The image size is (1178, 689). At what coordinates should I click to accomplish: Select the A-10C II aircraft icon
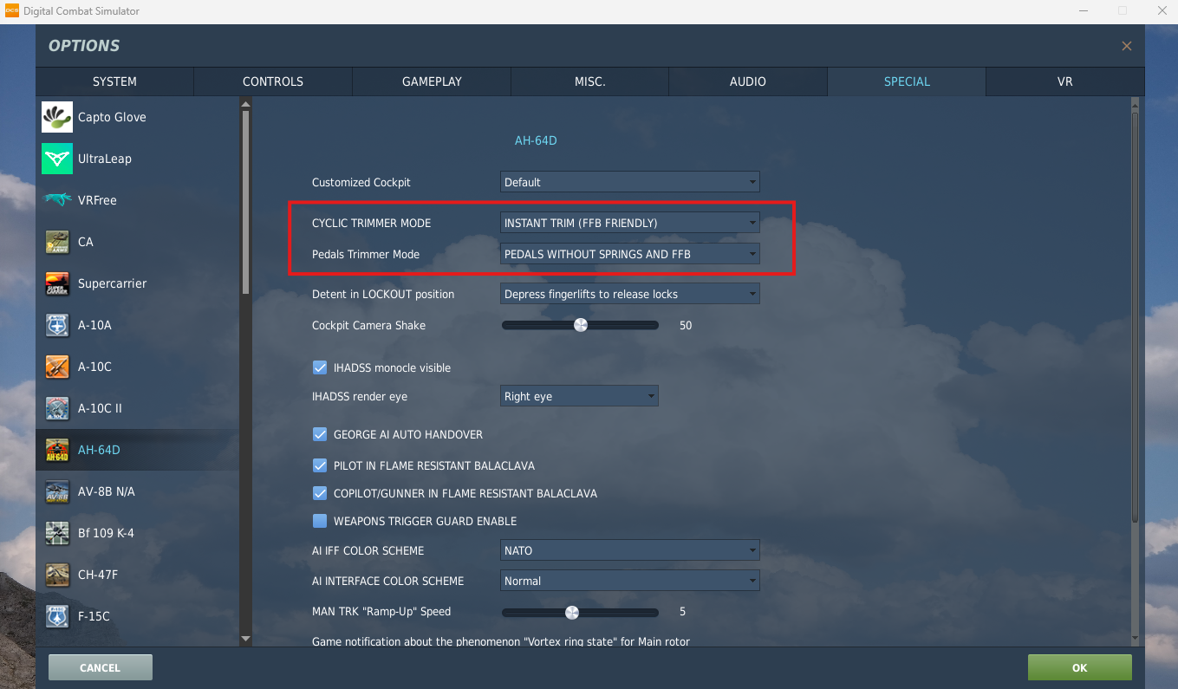57,408
